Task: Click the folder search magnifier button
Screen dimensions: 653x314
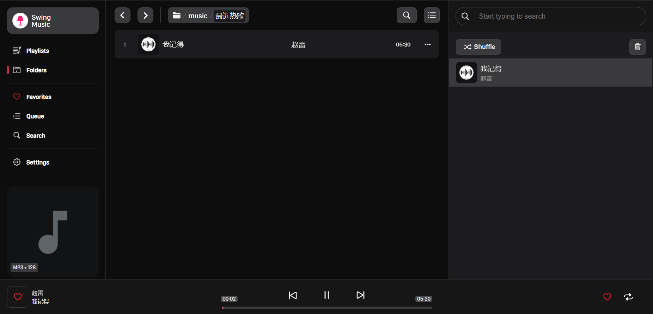Action: point(407,15)
